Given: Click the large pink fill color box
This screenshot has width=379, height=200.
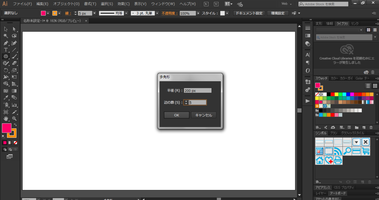Looking at the screenshot, I should point(7,128).
